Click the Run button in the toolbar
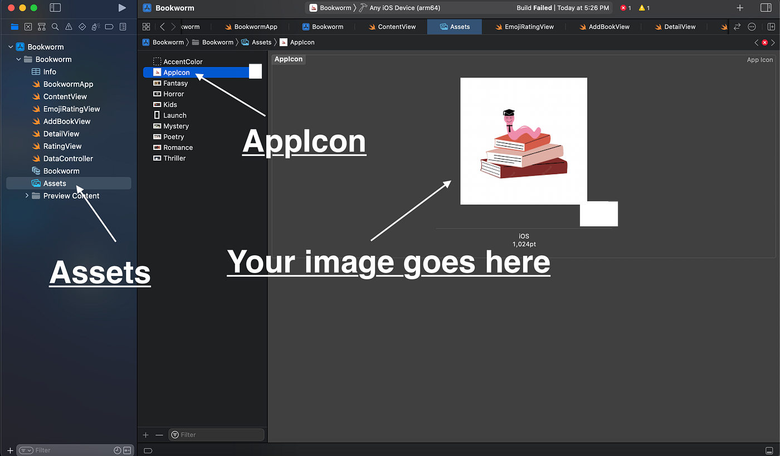780x456 pixels. point(122,8)
